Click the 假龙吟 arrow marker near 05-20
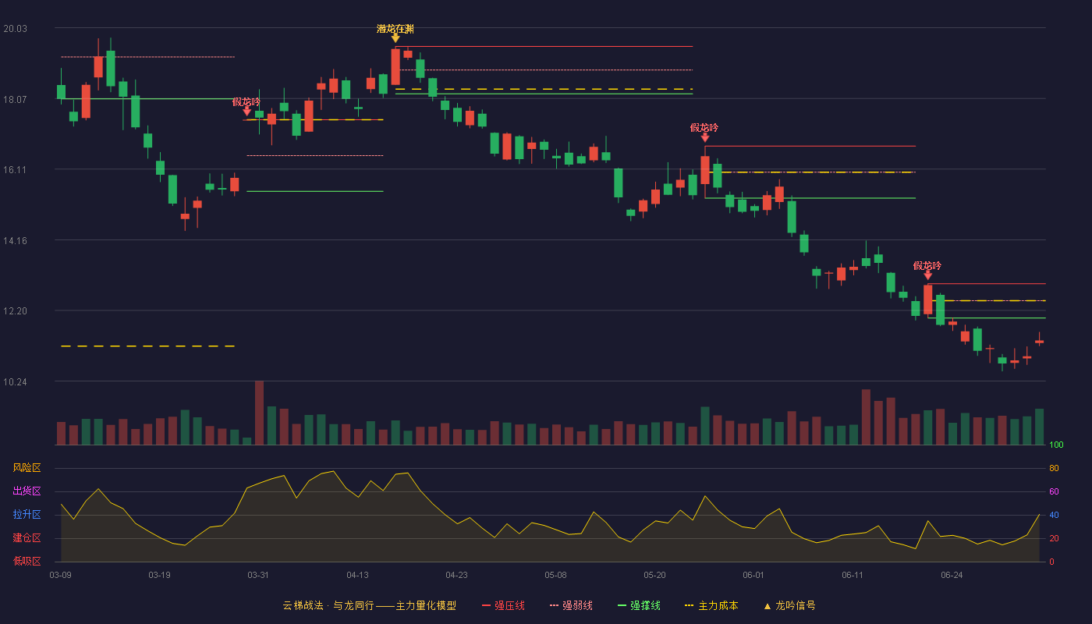The height and width of the screenshot is (624, 1092). (x=705, y=137)
